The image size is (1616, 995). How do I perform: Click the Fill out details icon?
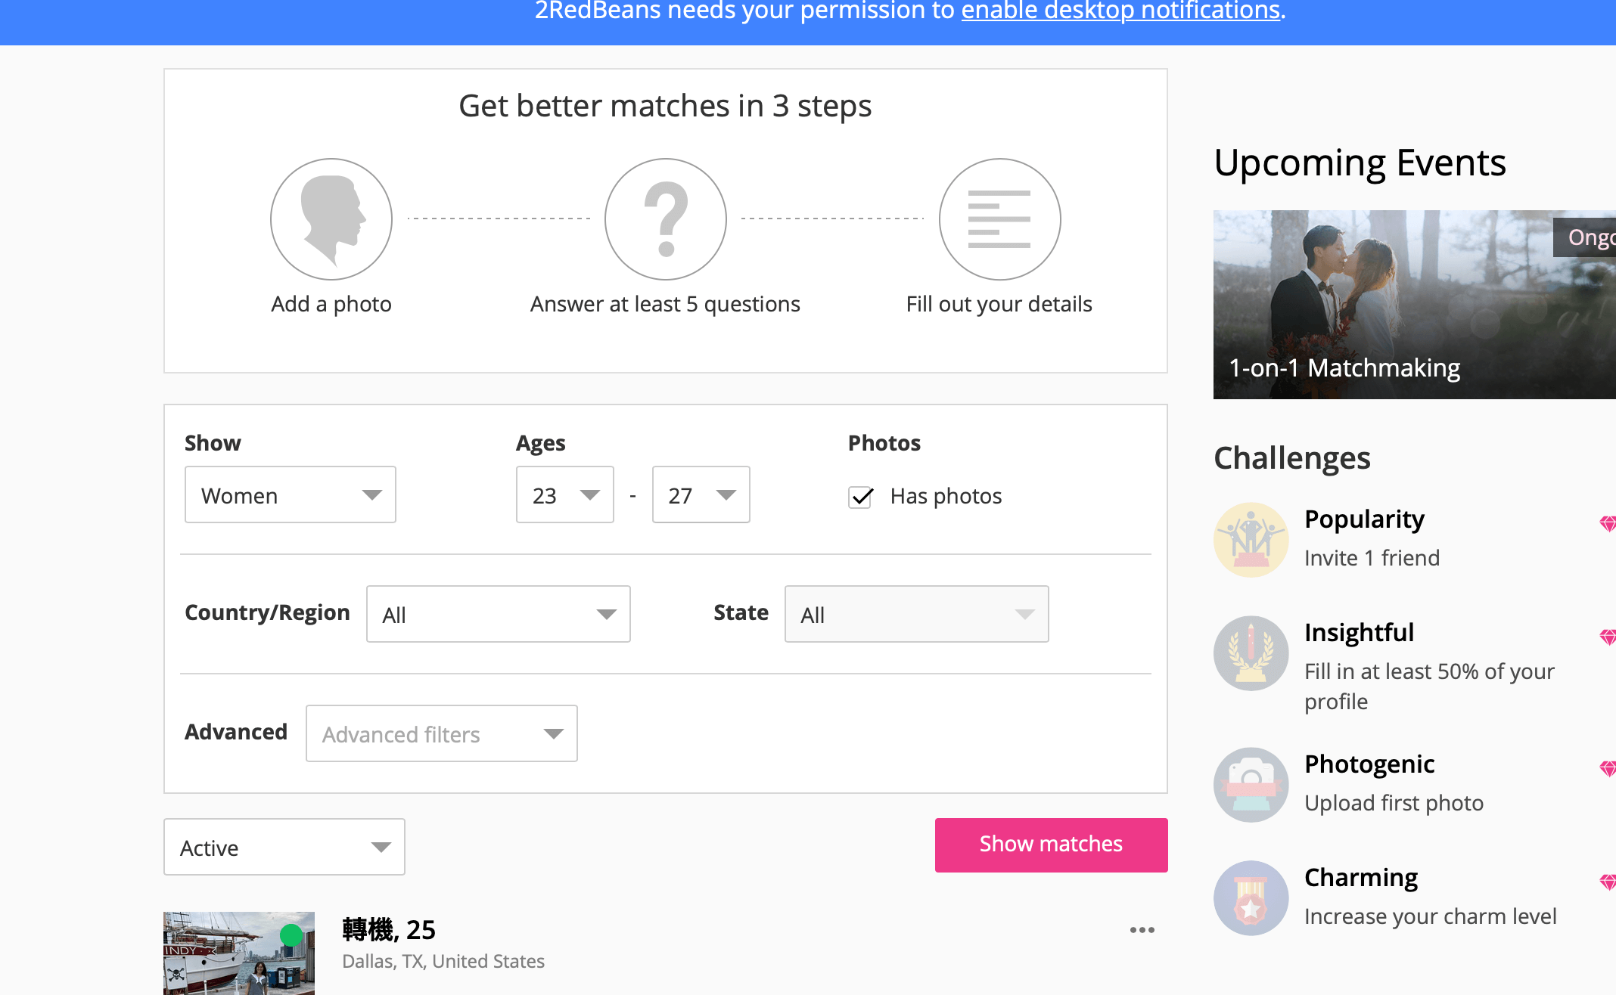[997, 218]
